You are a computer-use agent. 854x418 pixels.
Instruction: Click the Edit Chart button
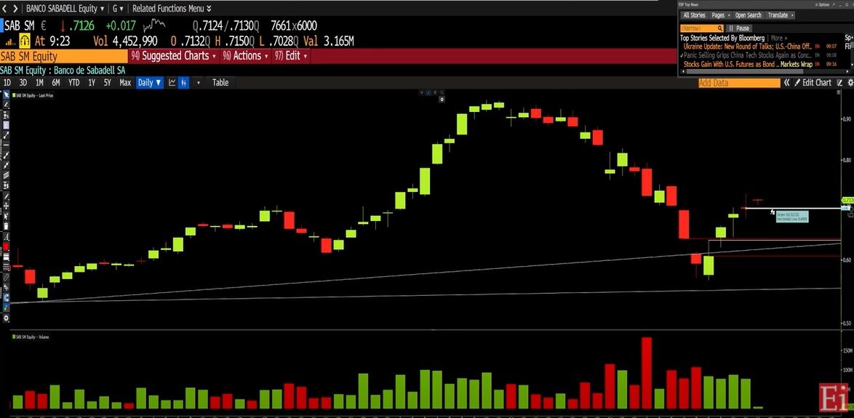coord(813,83)
